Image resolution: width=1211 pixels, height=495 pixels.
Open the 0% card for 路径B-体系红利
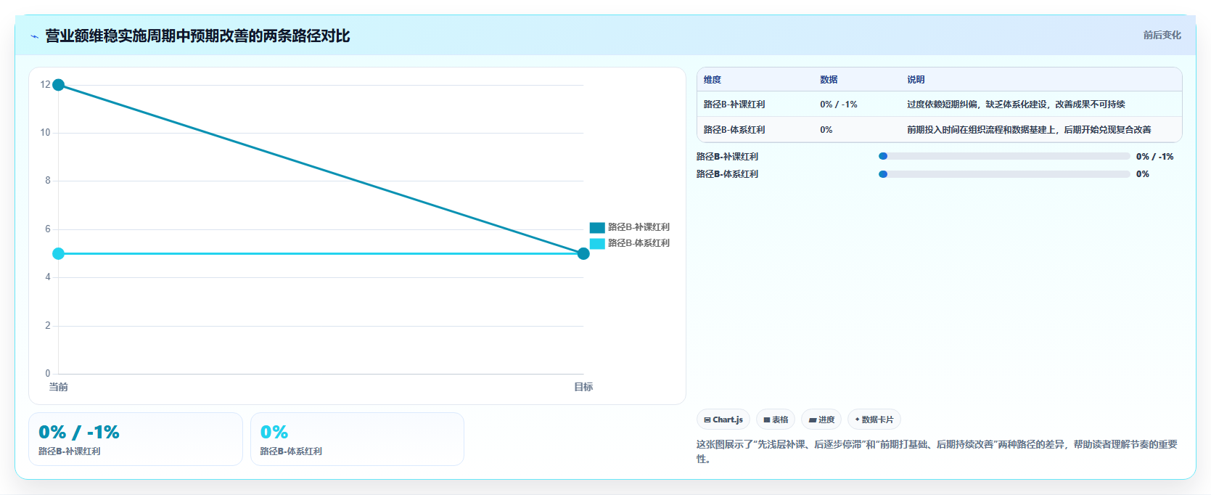click(357, 439)
